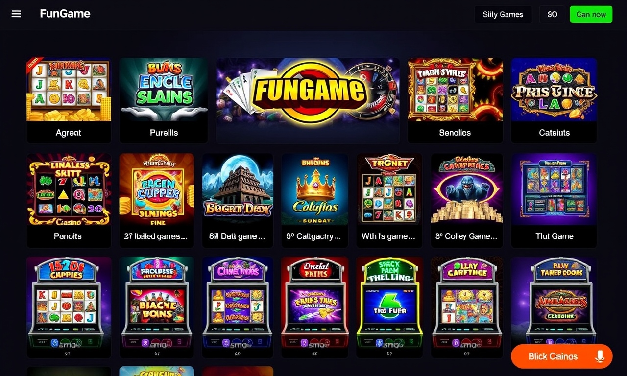This screenshot has width=627, height=376.
Task: Open the Sitly Games menu item
Action: 503,14
